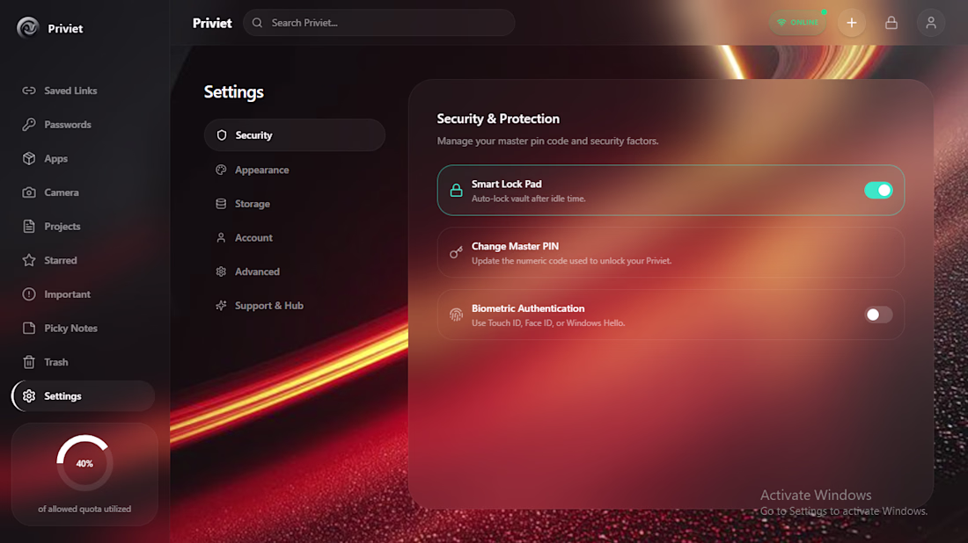The width and height of the screenshot is (968, 543).
Task: Click the Advanced gear icon
Action: (x=221, y=271)
